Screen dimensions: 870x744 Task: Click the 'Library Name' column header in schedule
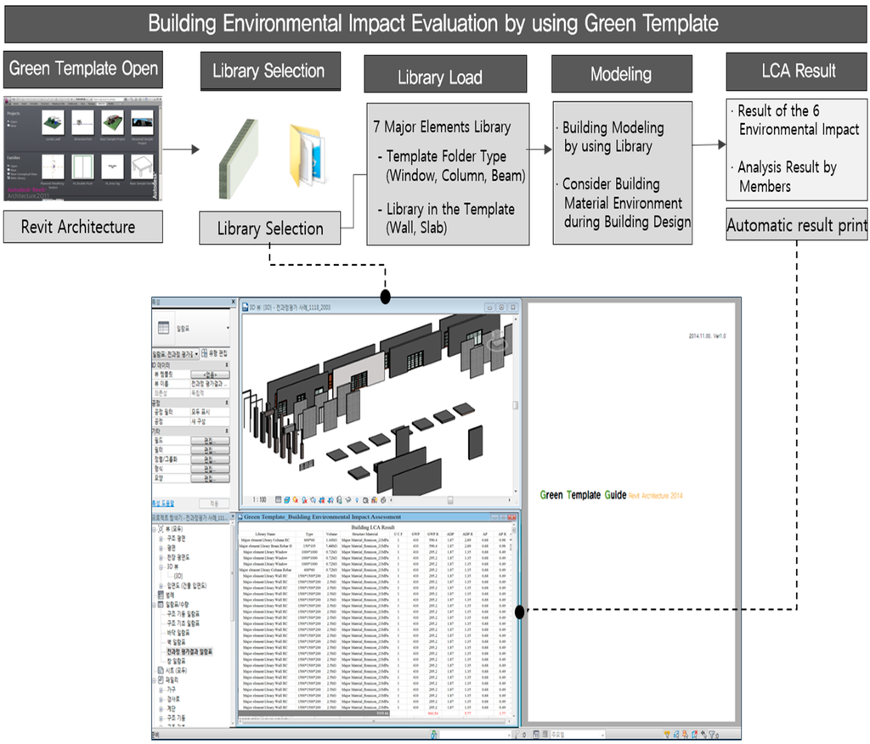point(265,533)
